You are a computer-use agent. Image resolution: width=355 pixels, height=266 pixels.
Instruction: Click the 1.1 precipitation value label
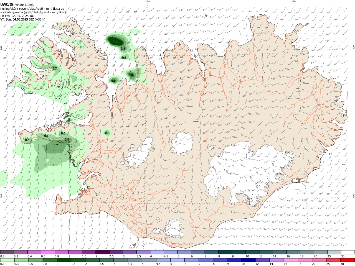131,75
